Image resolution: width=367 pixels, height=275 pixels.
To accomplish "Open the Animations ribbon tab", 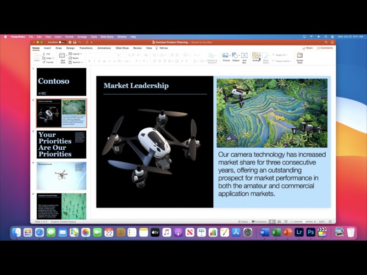I will (104, 48).
